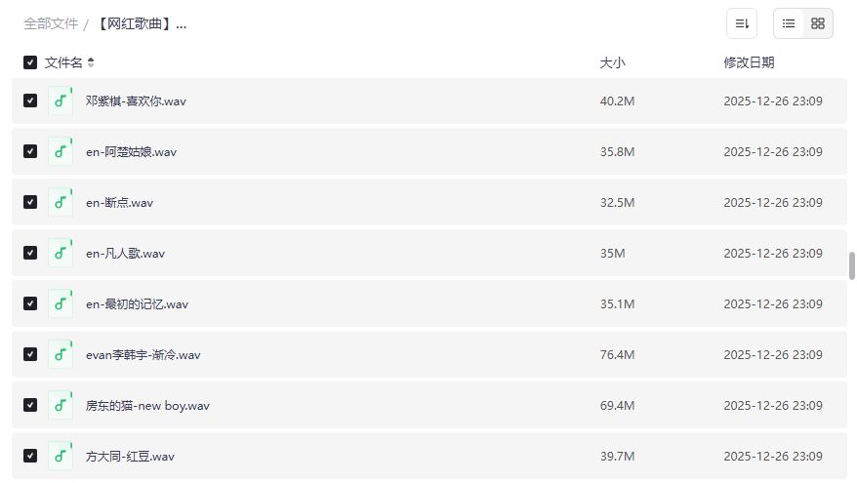Switch to grid view layout
The height and width of the screenshot is (483, 857).
point(818,23)
